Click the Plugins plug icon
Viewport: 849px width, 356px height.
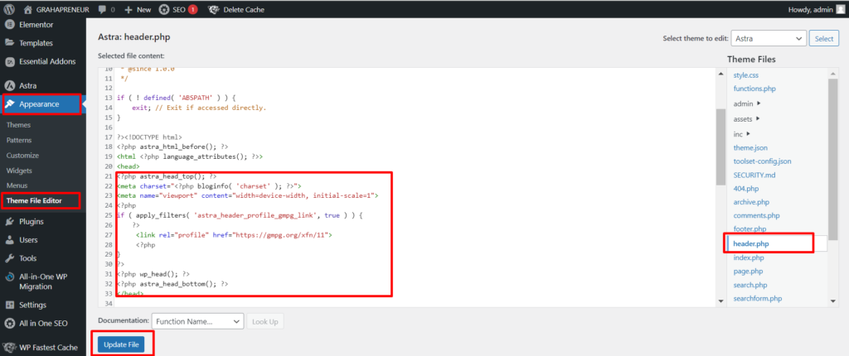9,221
